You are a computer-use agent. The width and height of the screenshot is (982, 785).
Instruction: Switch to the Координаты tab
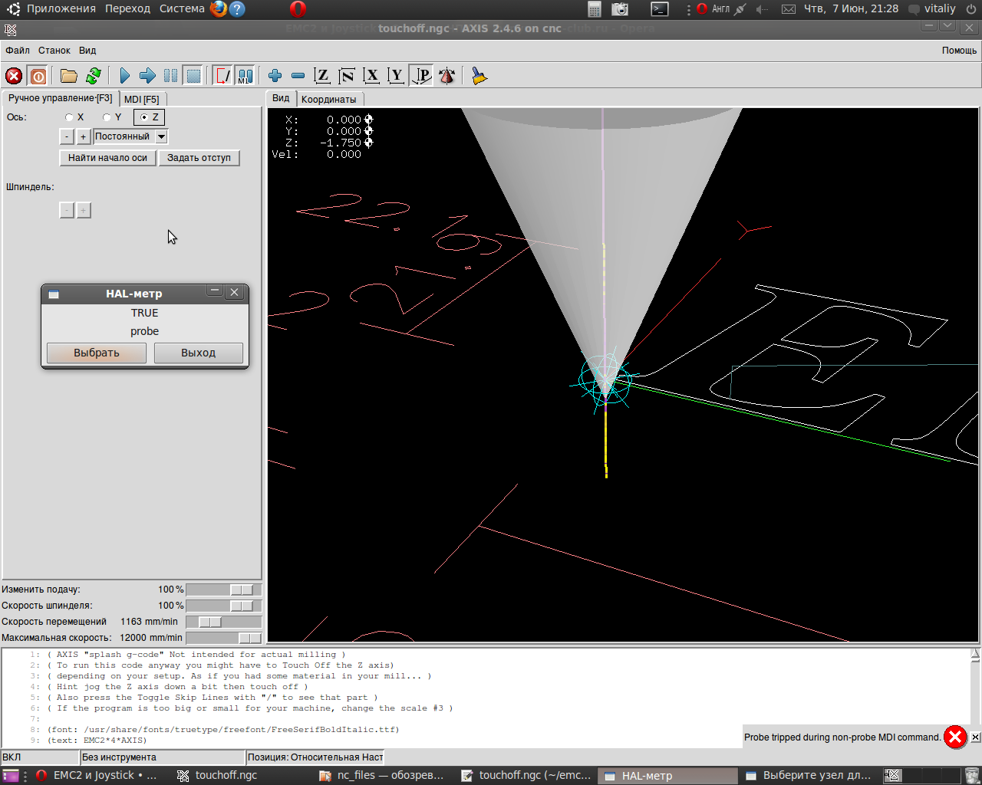[x=328, y=99]
